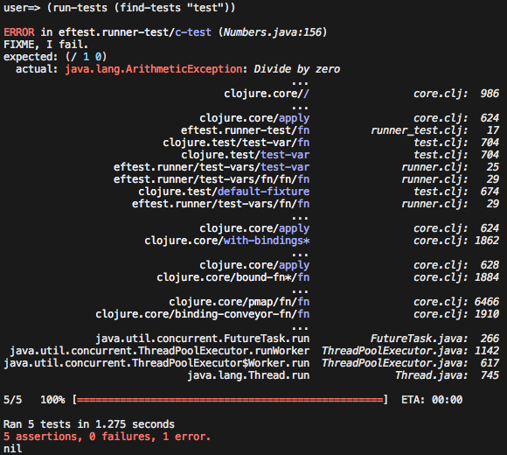Click eftest.runner-test/fn stack frame
Viewport: 507px width, 455px height.
245,130
